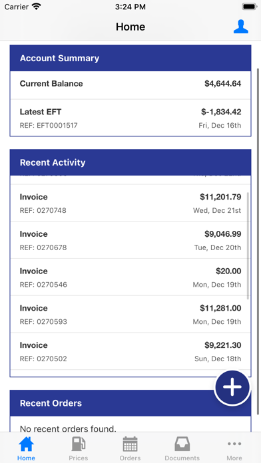Open invoice REF 0270593

click(x=130, y=314)
